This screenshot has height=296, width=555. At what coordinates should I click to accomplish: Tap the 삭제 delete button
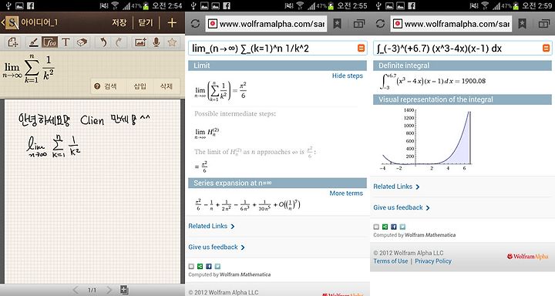tap(166, 86)
